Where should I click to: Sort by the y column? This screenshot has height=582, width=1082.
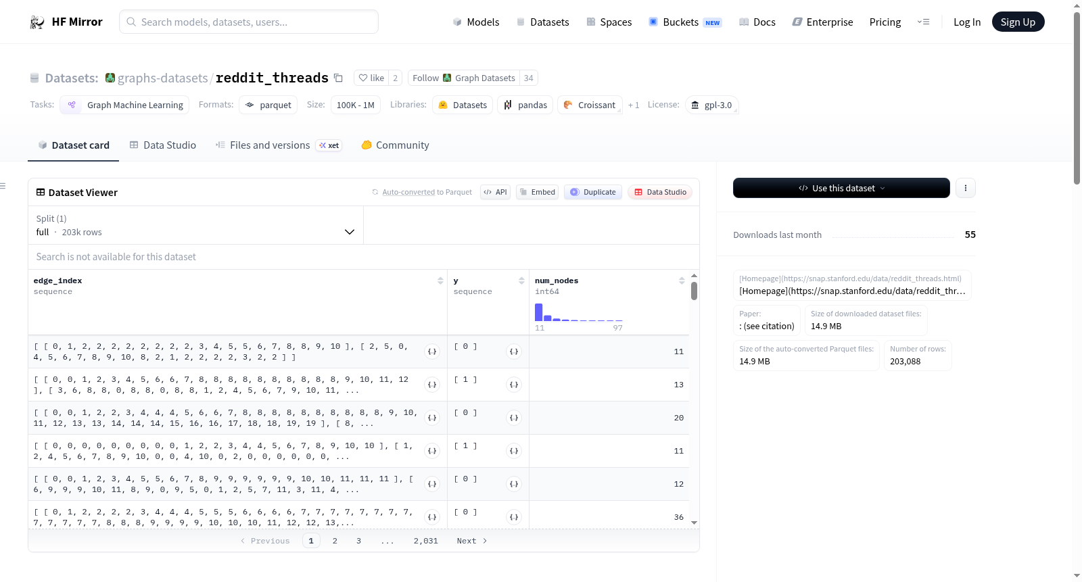[x=521, y=281]
